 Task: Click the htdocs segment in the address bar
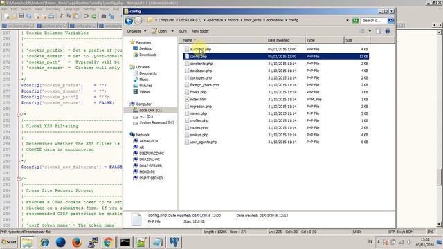(233, 20)
